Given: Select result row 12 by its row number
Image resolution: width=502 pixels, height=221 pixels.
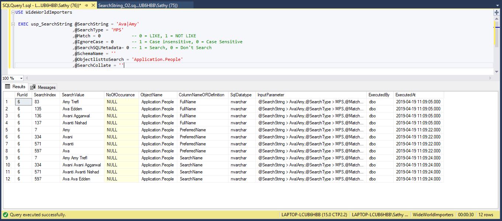Looking at the screenshot, I should pyautogui.click(x=9, y=179).
